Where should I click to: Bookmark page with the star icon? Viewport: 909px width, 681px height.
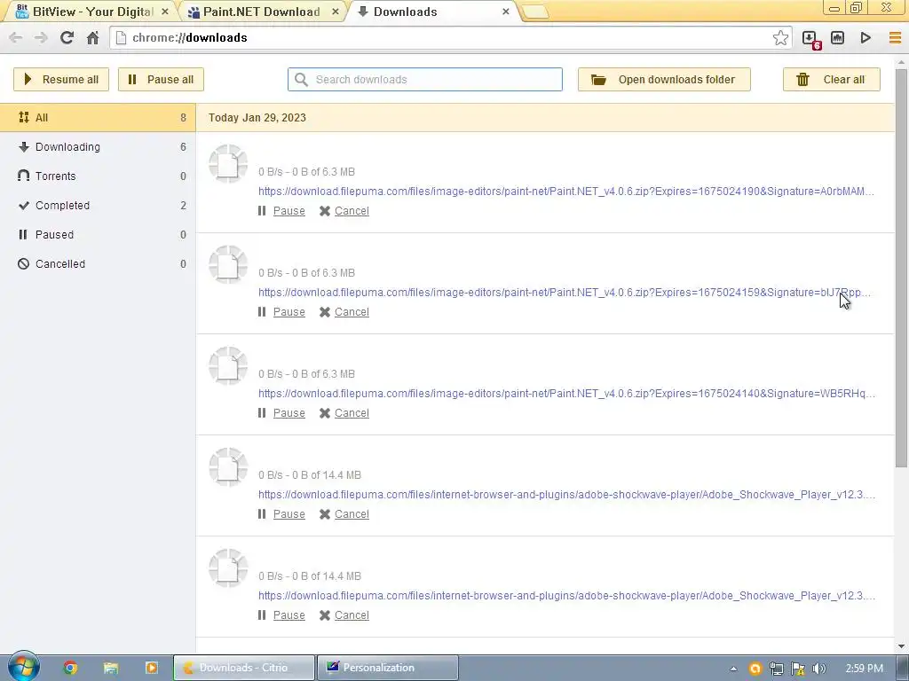pyautogui.click(x=780, y=37)
